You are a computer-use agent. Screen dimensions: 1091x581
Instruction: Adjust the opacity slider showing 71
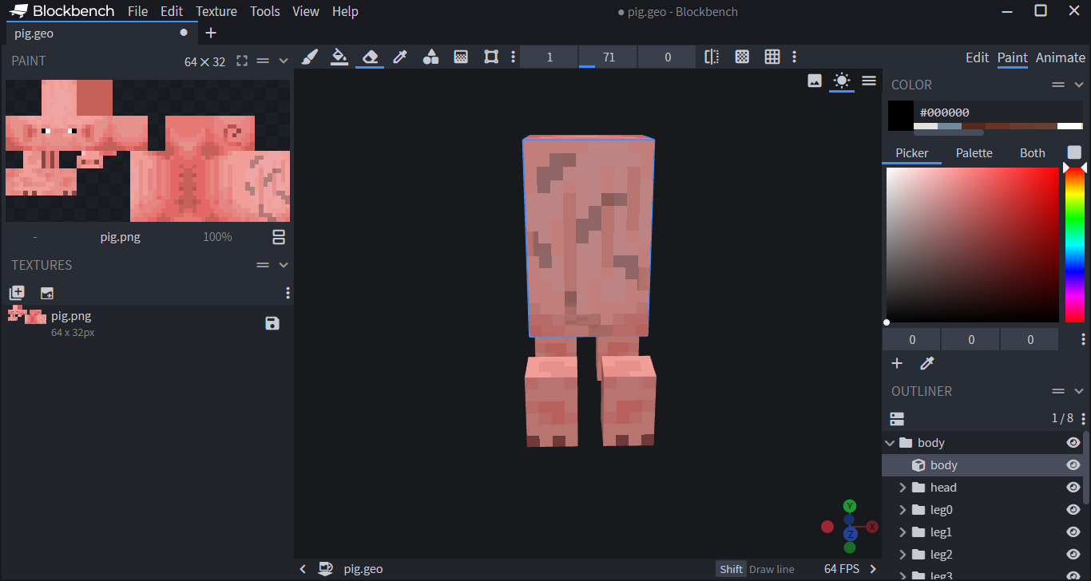(609, 57)
